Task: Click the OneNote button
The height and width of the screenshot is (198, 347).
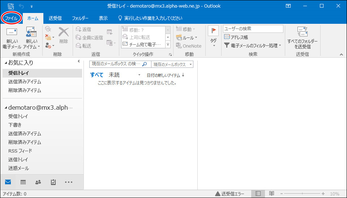Action: click(189, 46)
